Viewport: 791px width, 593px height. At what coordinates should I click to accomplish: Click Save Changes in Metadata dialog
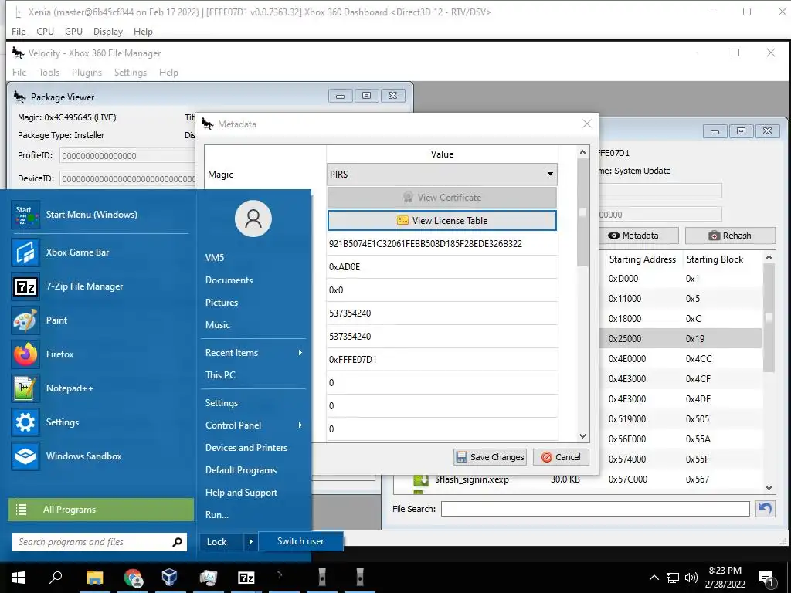click(490, 457)
